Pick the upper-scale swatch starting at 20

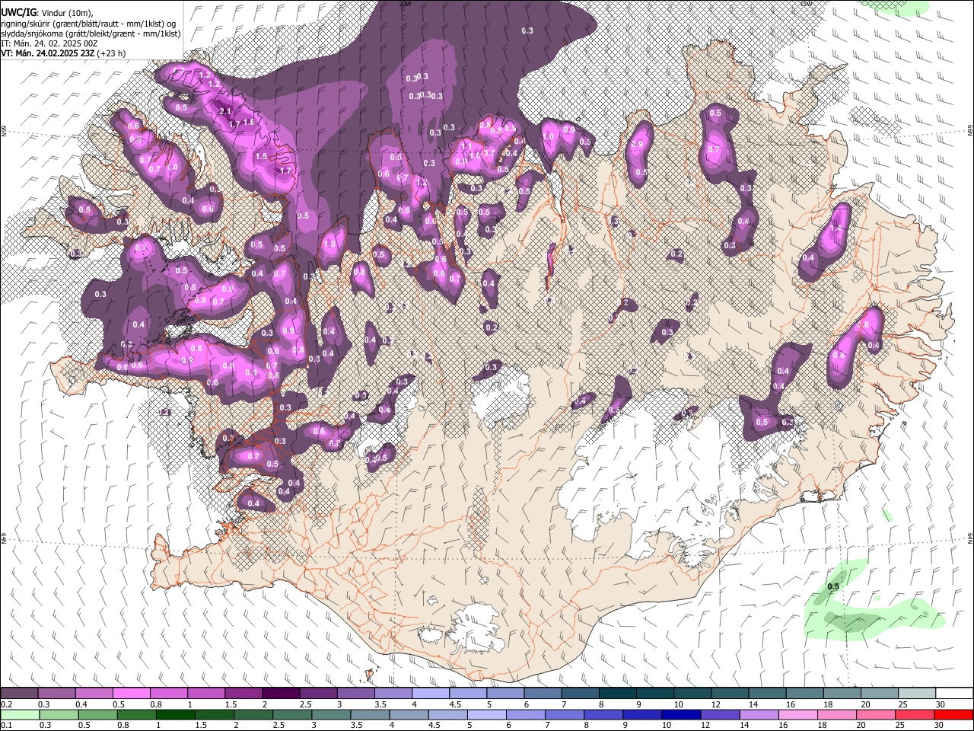[879, 694]
